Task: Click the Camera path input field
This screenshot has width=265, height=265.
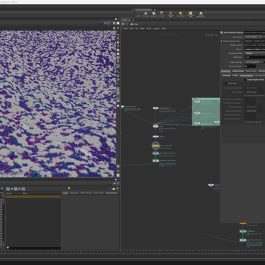Action: [254, 49]
